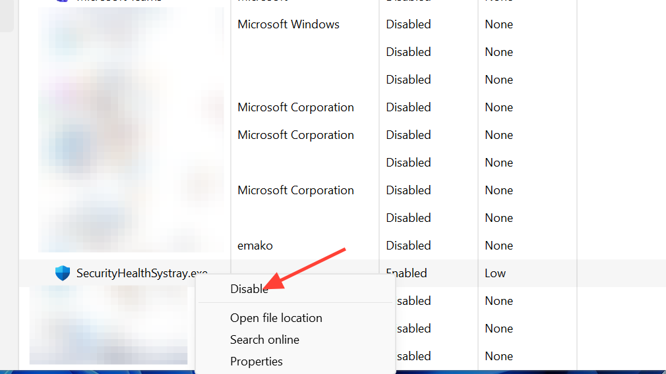Select the SecurityHealthSystray.exe entry name

(142, 273)
